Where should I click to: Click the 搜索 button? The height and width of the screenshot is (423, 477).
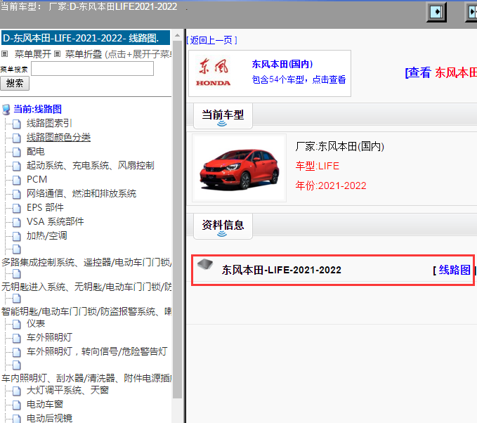point(15,84)
